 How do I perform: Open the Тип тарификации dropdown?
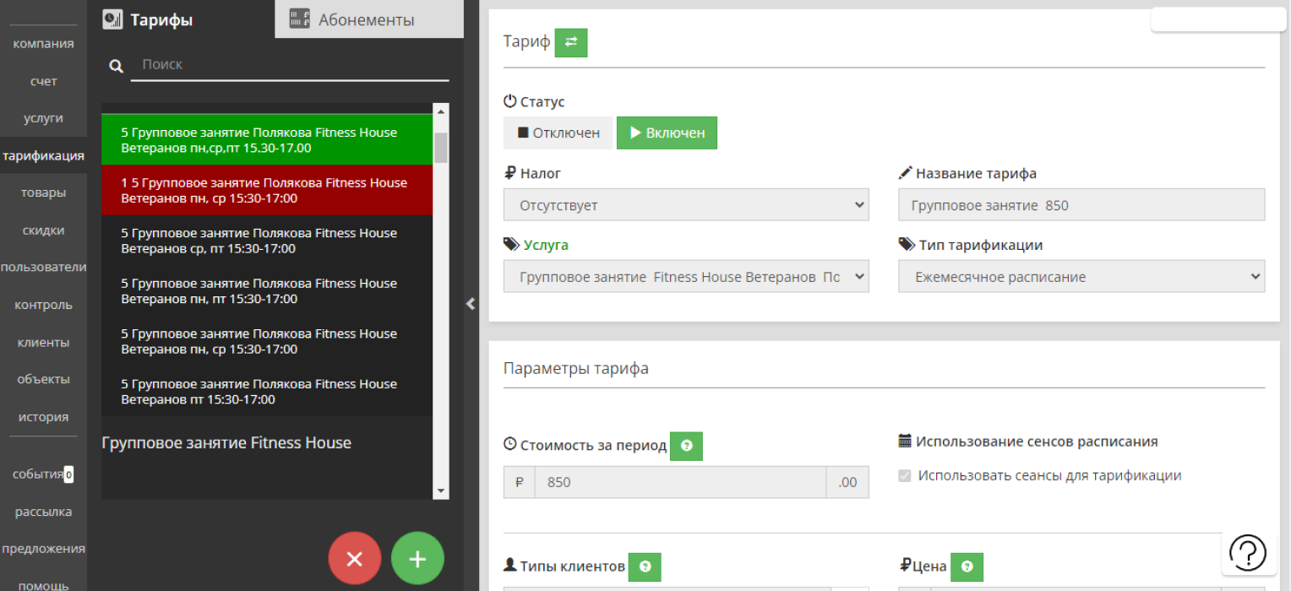pyautogui.click(x=1081, y=277)
